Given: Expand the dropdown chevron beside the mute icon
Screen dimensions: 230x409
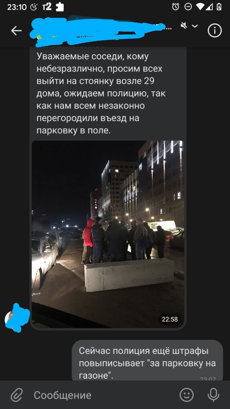Looking at the screenshot, I should [195, 26].
